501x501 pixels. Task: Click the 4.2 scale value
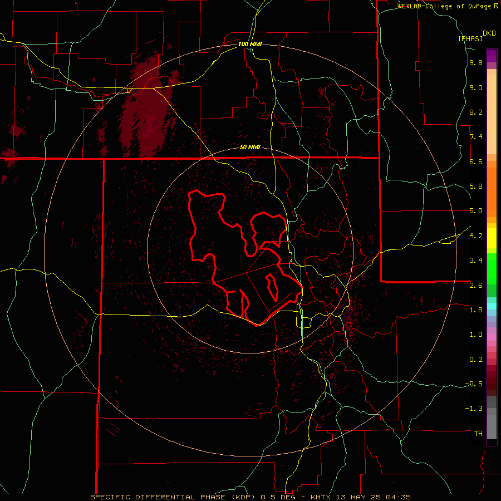click(476, 235)
